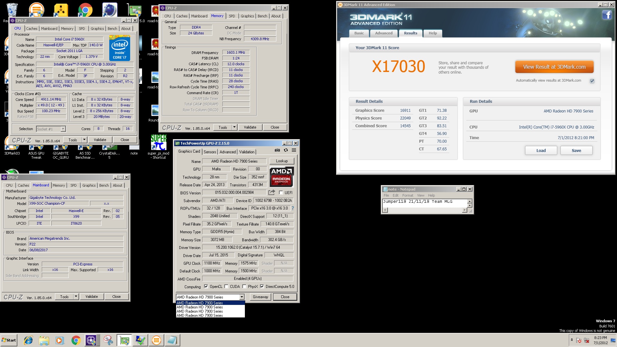The width and height of the screenshot is (617, 347).
Task: Select the highlighted AMD Radeon HD 7900 list entry
Action: (210, 303)
